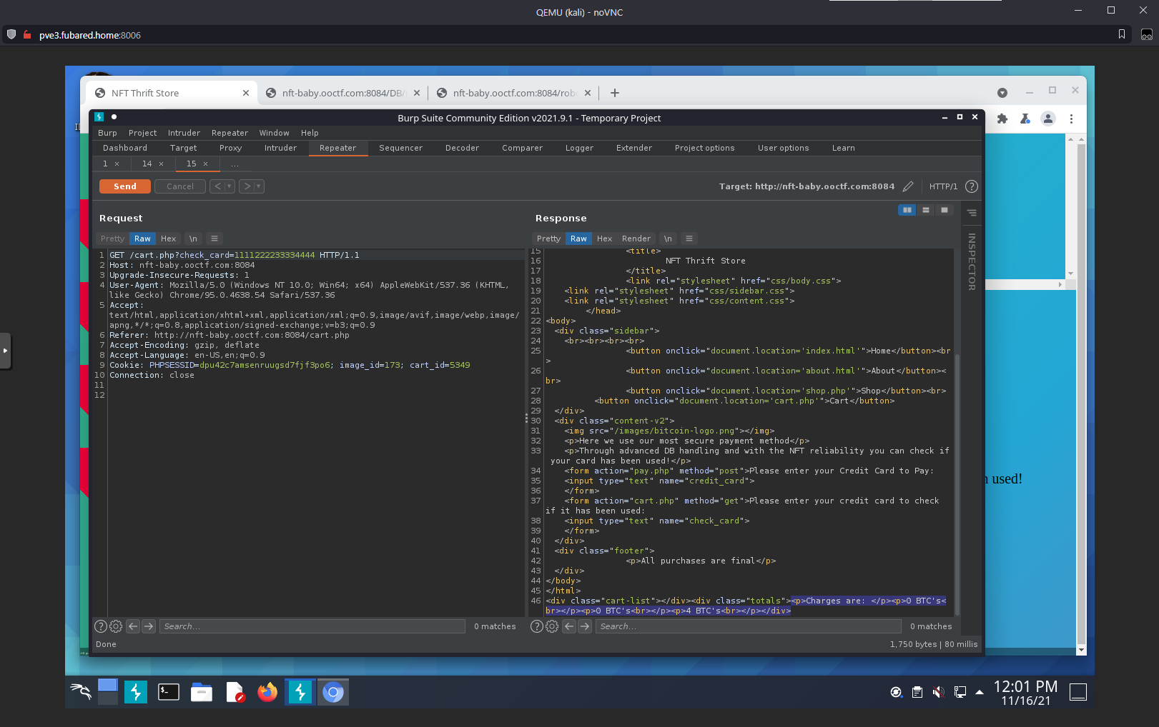The image size is (1159, 727).
Task: Add new Repeater tab with ellipsis
Action: [235, 164]
